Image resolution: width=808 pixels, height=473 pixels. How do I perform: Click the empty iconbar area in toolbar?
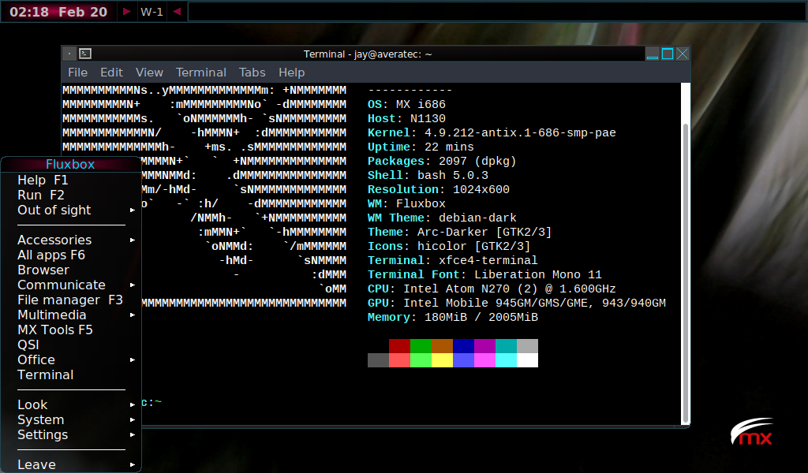click(496, 11)
